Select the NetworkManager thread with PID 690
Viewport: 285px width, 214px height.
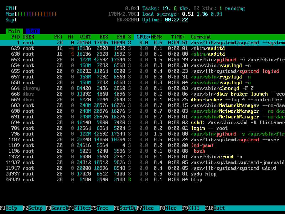(x=142, y=111)
